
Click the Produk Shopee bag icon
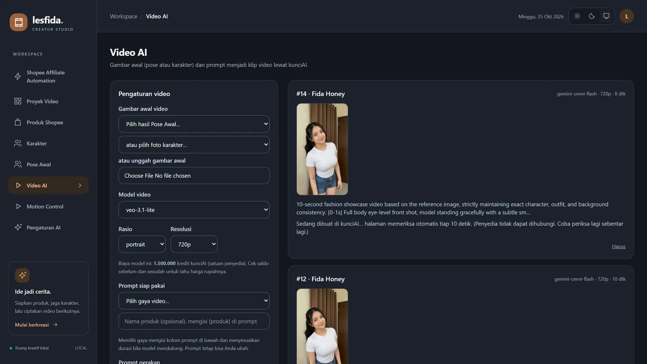click(18, 122)
